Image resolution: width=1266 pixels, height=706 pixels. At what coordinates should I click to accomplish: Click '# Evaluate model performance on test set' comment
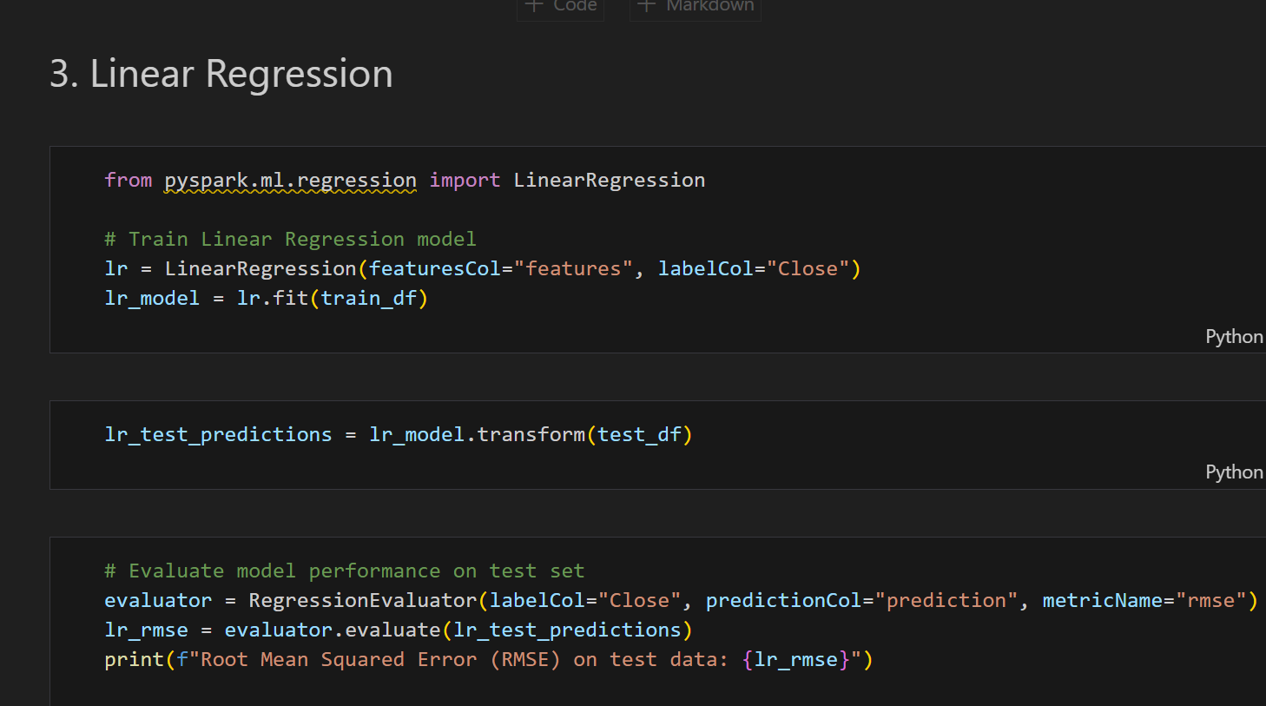click(344, 571)
